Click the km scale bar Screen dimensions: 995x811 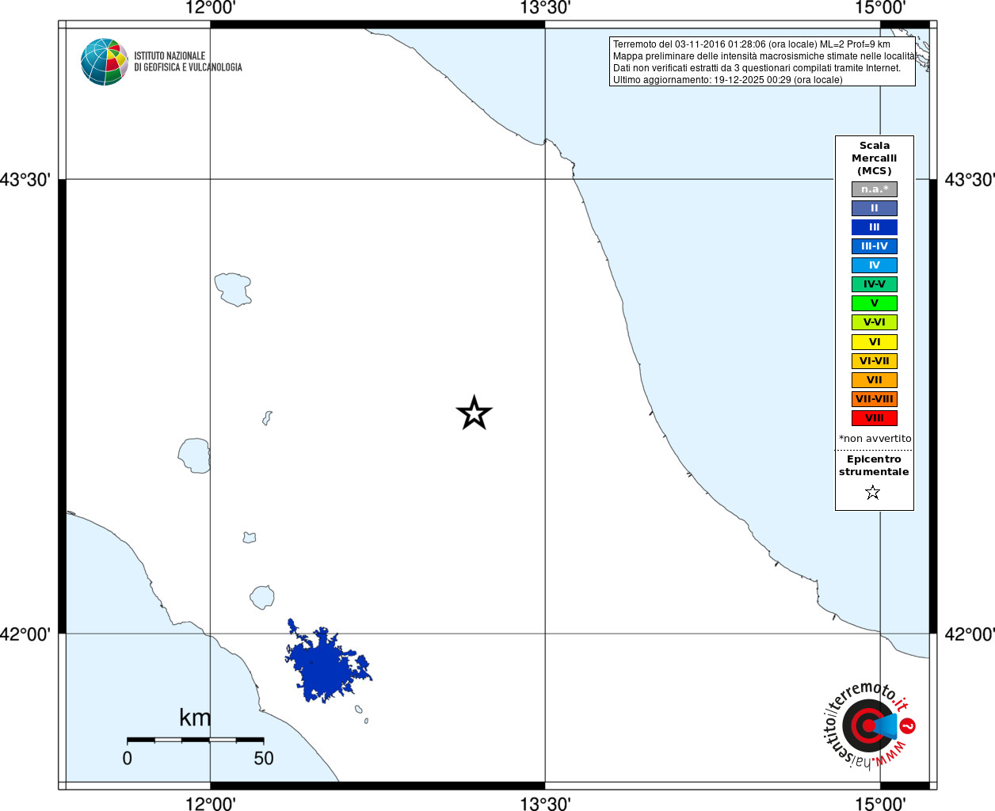196,740
